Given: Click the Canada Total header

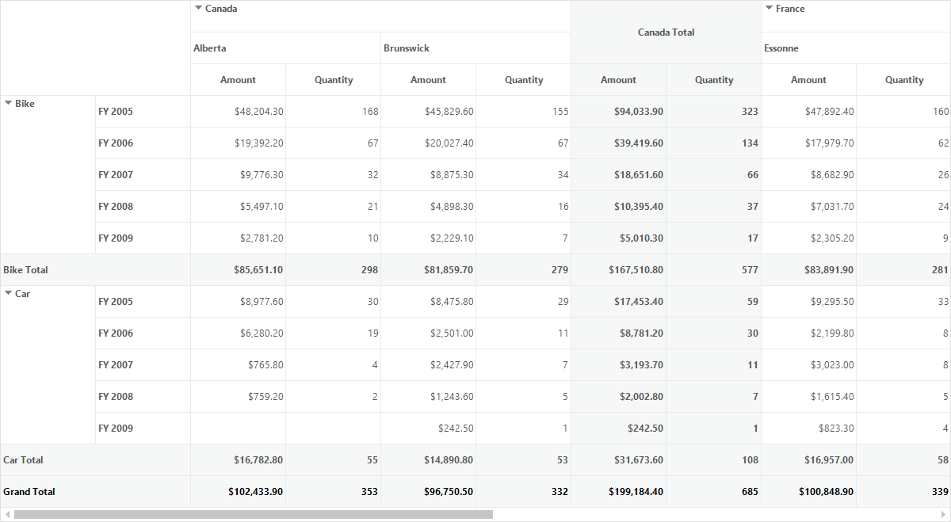Looking at the screenshot, I should click(666, 32).
